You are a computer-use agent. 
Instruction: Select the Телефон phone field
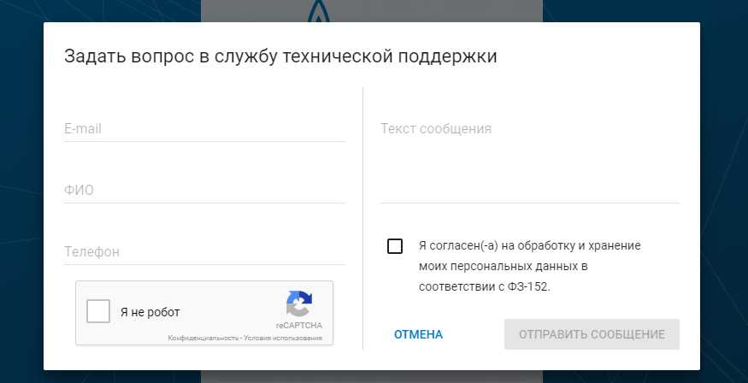(x=204, y=251)
